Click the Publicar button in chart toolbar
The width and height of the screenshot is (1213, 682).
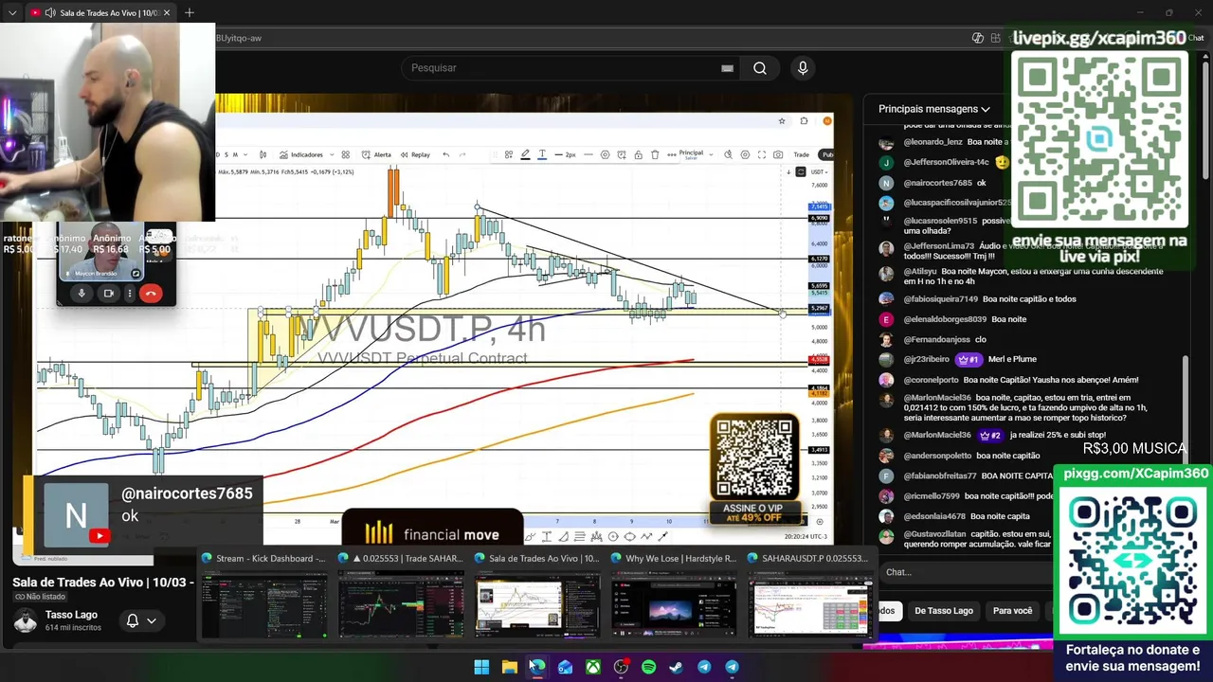(x=827, y=154)
